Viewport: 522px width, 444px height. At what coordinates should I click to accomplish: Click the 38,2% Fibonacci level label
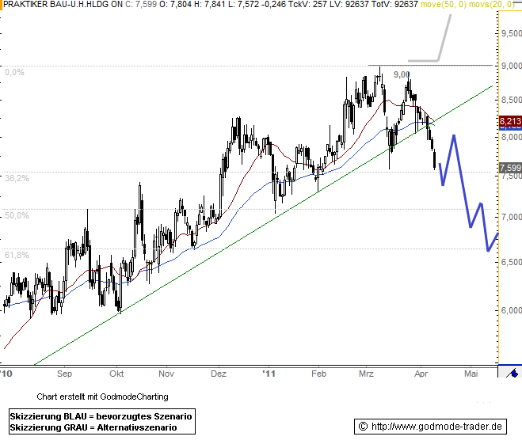click(x=17, y=178)
